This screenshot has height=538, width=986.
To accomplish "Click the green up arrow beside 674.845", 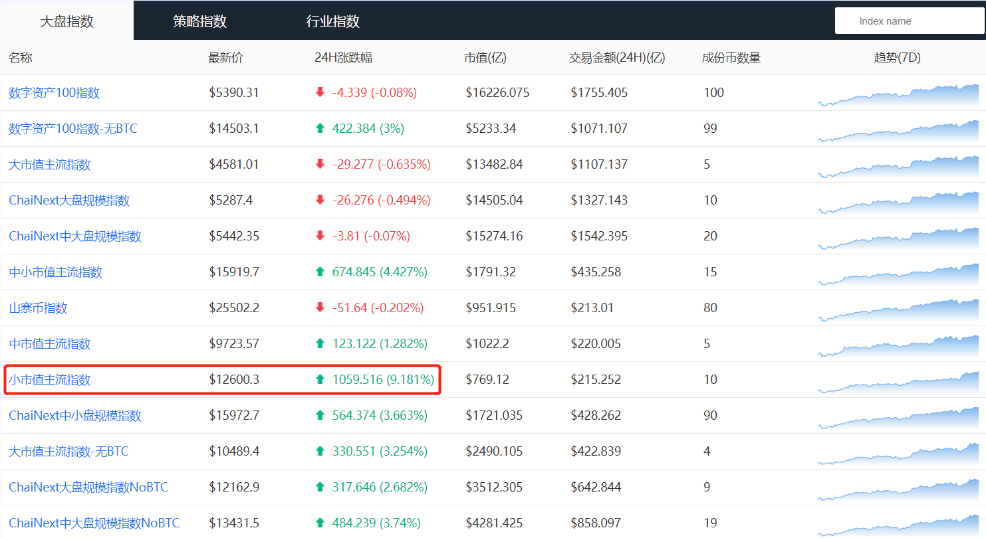I will pyautogui.click(x=320, y=272).
